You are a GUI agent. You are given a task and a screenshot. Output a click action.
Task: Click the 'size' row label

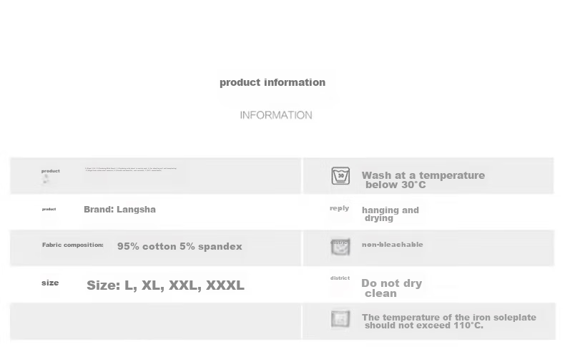[50, 283]
